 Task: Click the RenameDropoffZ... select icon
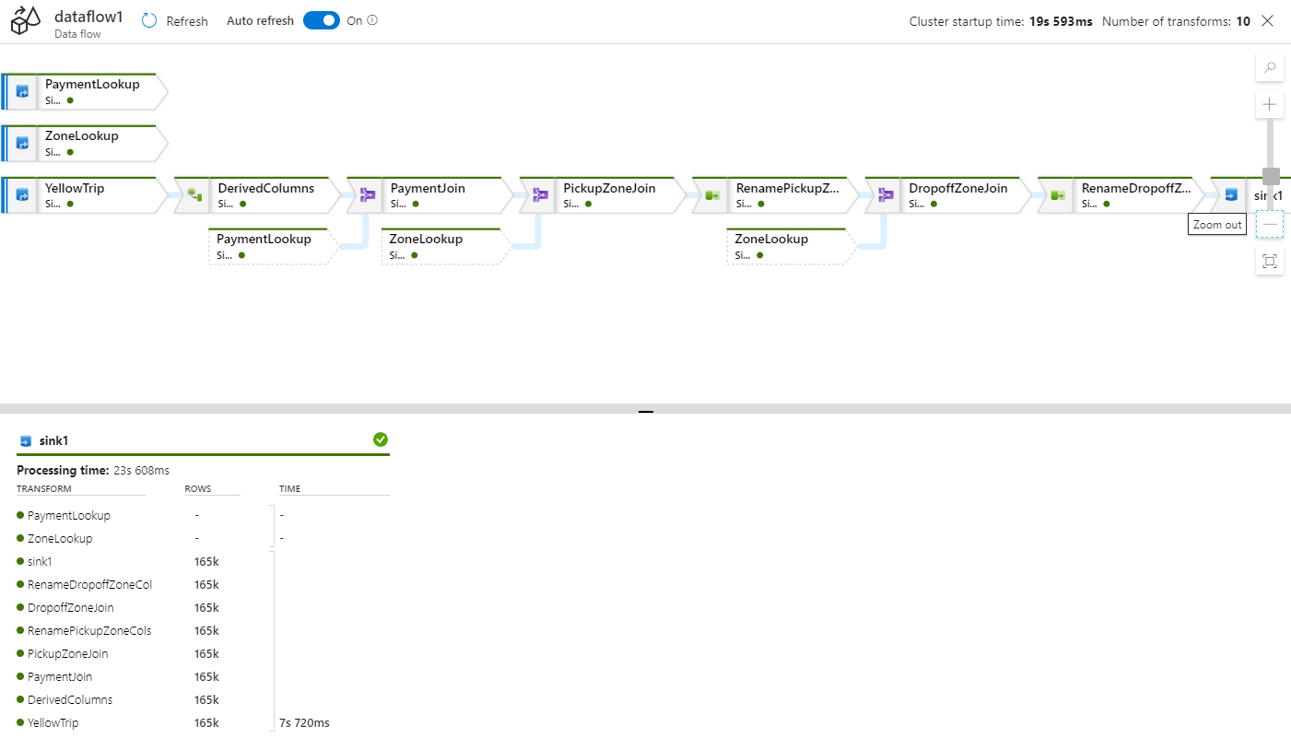[x=1059, y=195]
